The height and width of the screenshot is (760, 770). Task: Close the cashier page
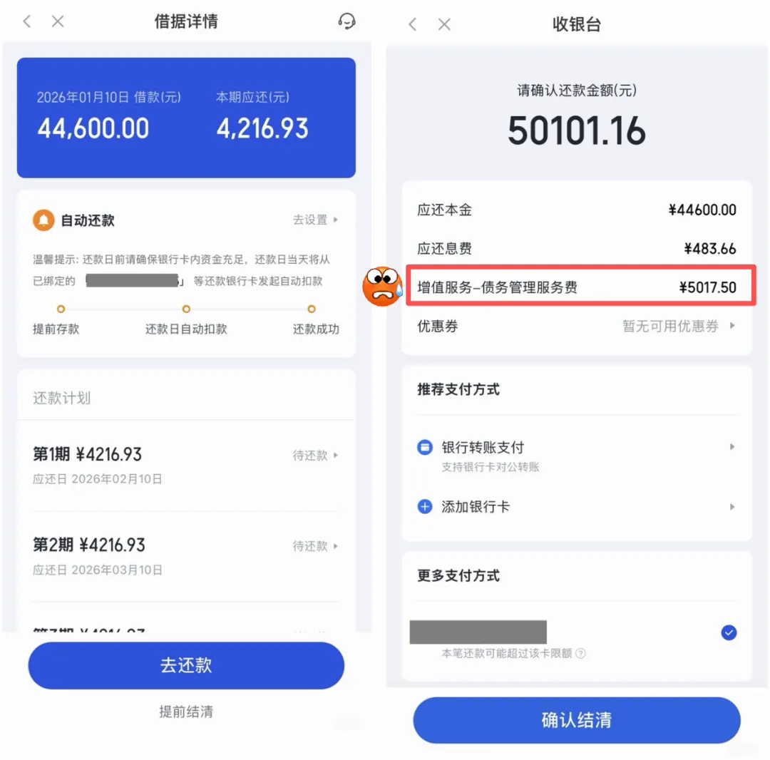(444, 24)
